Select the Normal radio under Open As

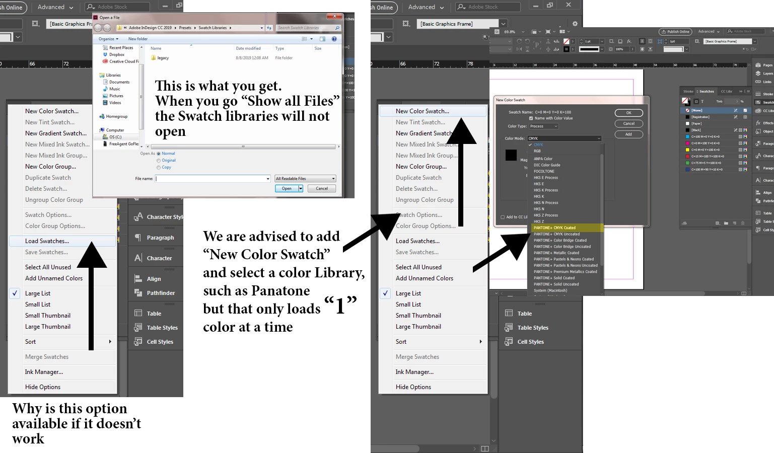(x=159, y=154)
